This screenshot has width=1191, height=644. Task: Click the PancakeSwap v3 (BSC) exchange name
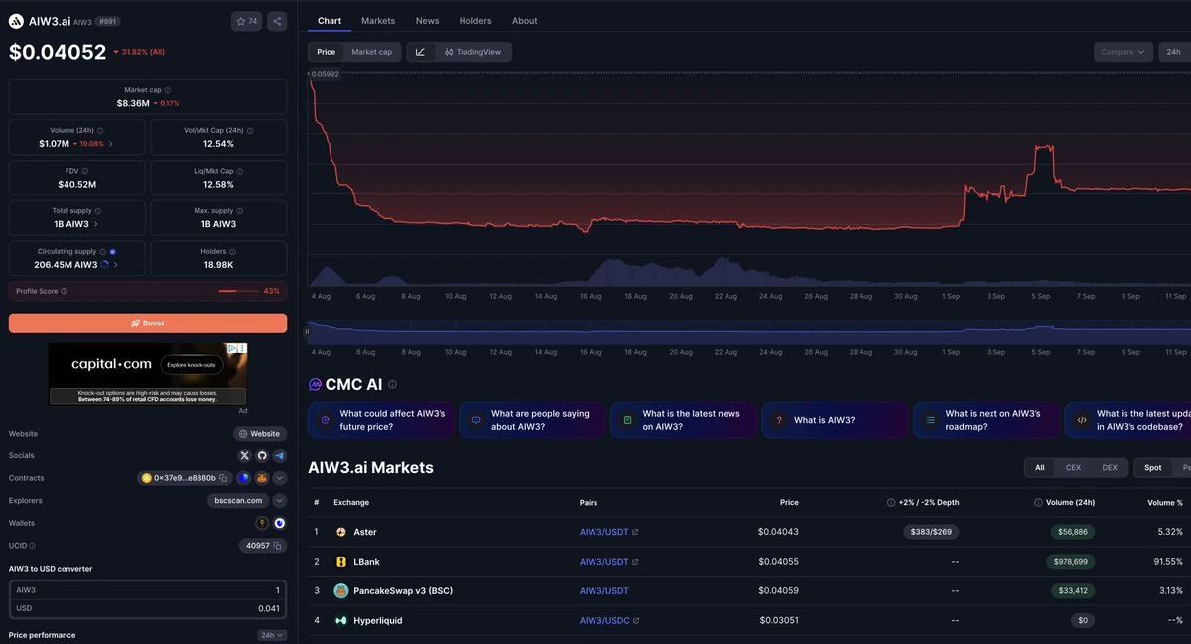[x=403, y=591]
